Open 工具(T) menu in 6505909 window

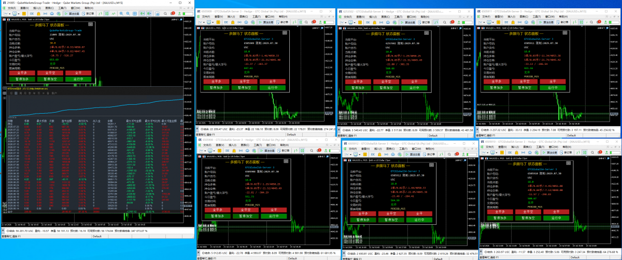[257, 16]
